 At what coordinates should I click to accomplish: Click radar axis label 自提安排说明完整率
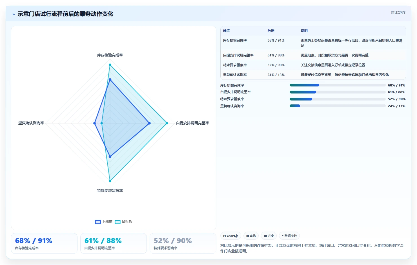[192, 123]
